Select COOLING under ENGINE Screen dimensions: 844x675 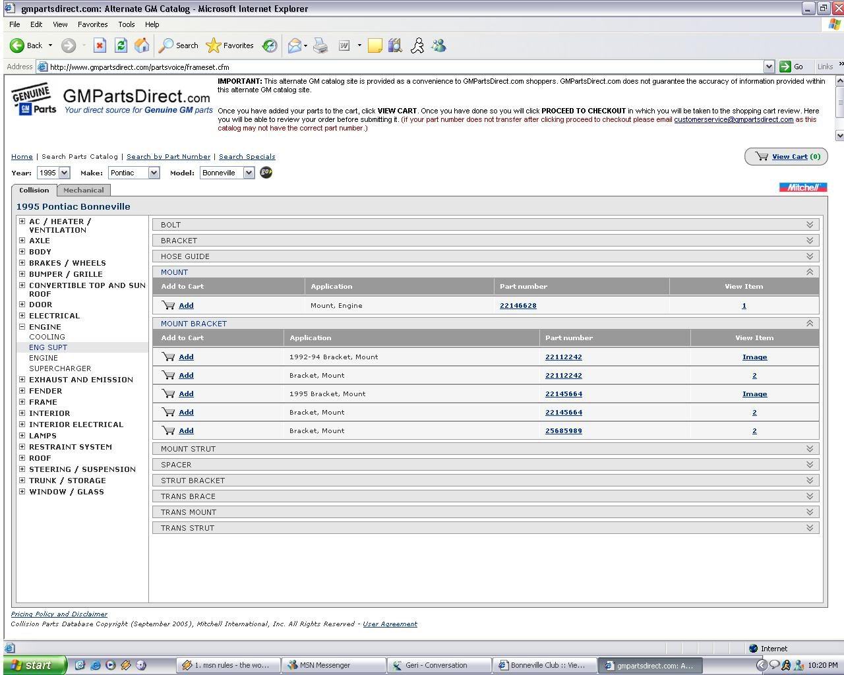(47, 337)
